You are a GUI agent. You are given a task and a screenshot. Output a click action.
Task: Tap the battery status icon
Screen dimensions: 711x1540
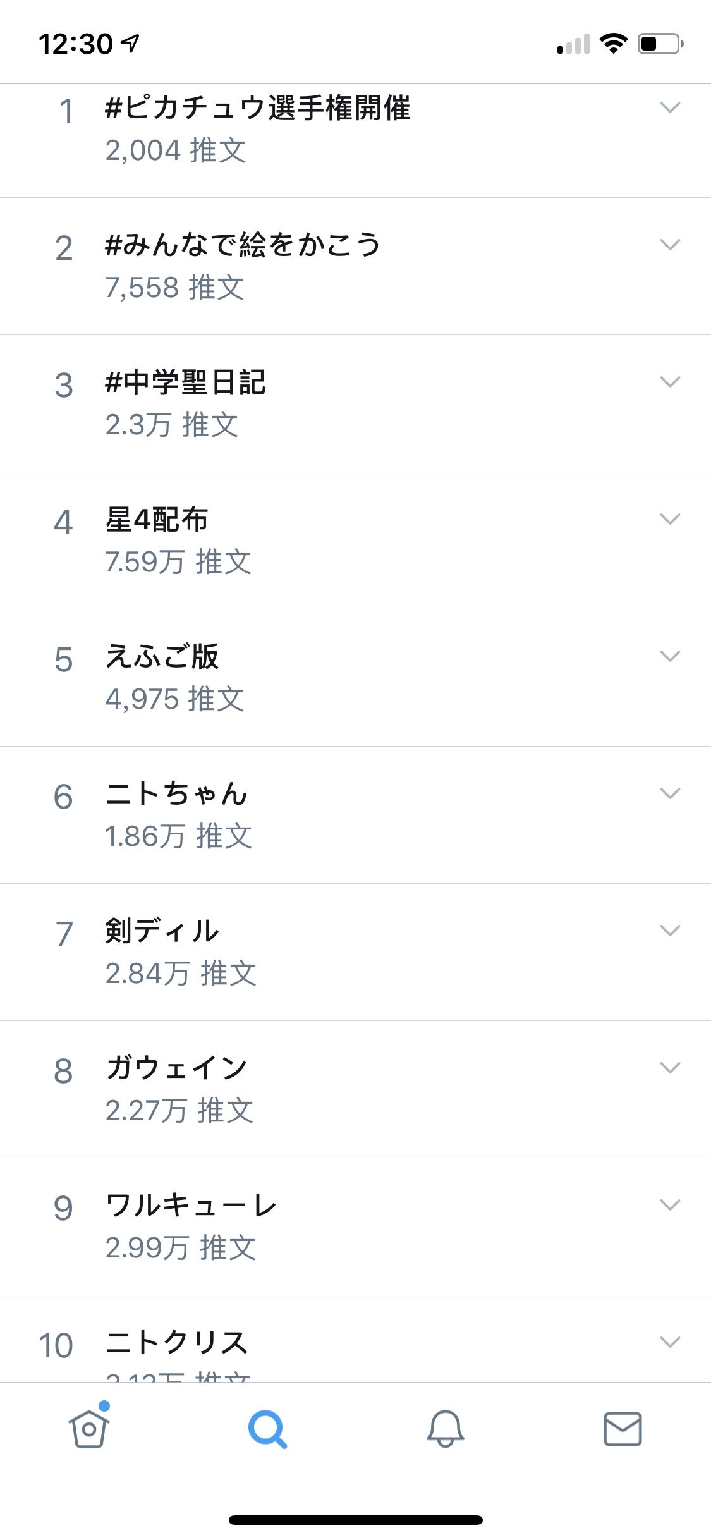pyautogui.click(x=660, y=43)
